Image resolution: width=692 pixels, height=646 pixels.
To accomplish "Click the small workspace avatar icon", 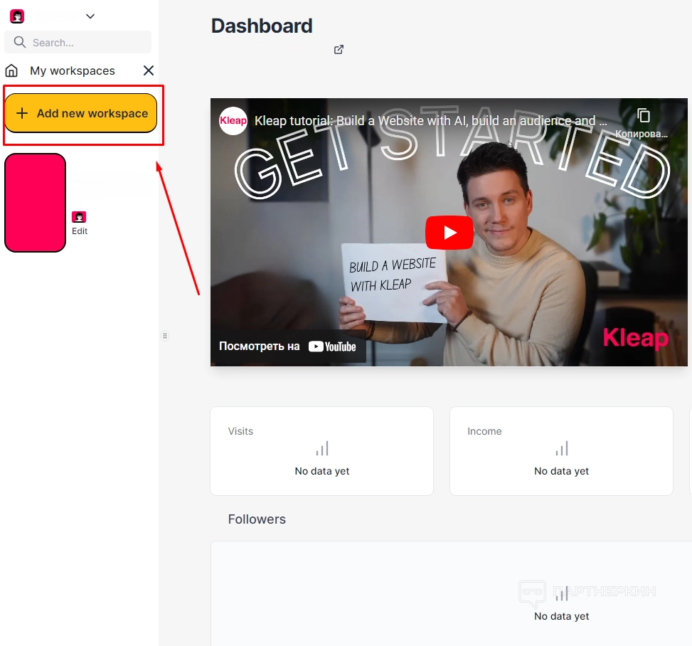I will coord(79,217).
